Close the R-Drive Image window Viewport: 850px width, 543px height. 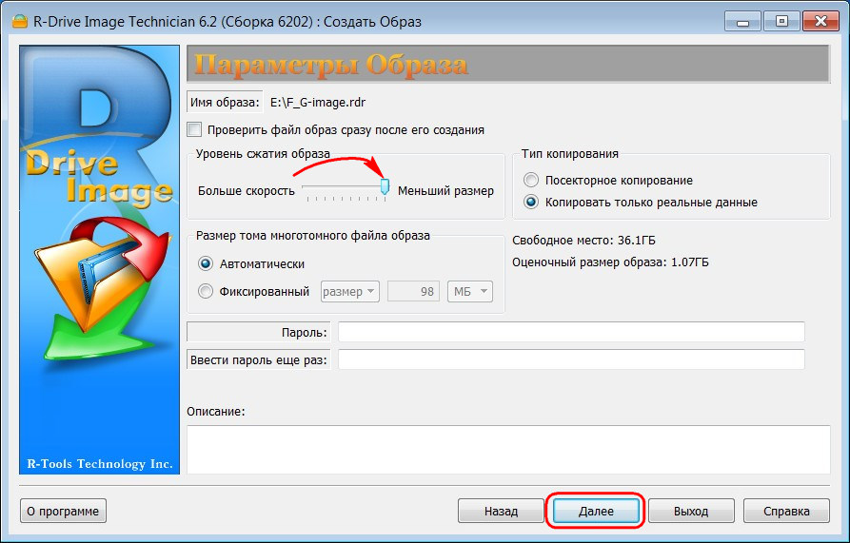[x=820, y=22]
